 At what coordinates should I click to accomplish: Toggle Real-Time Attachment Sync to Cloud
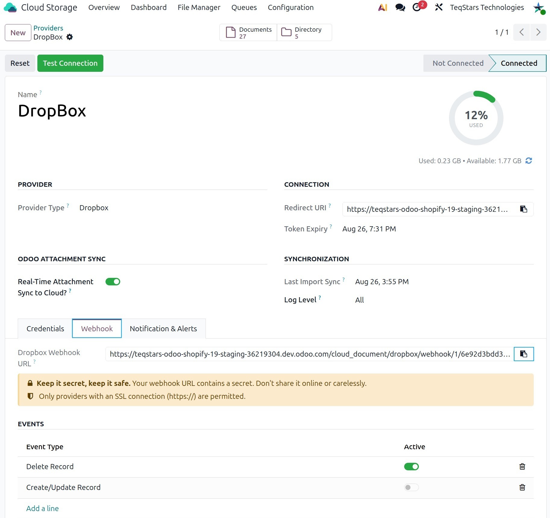[x=113, y=281]
